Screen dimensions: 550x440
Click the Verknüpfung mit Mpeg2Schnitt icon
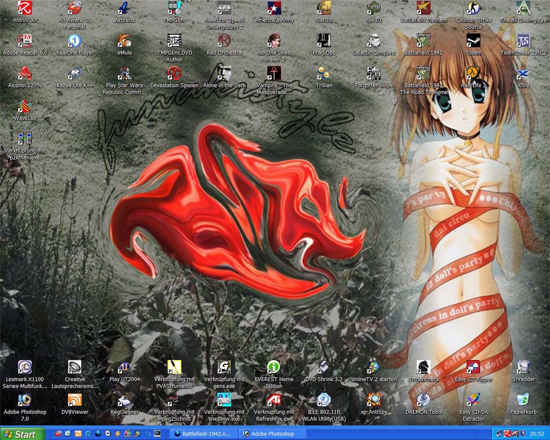pyautogui.click(x=175, y=400)
